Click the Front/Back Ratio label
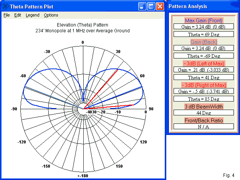 click(204, 120)
